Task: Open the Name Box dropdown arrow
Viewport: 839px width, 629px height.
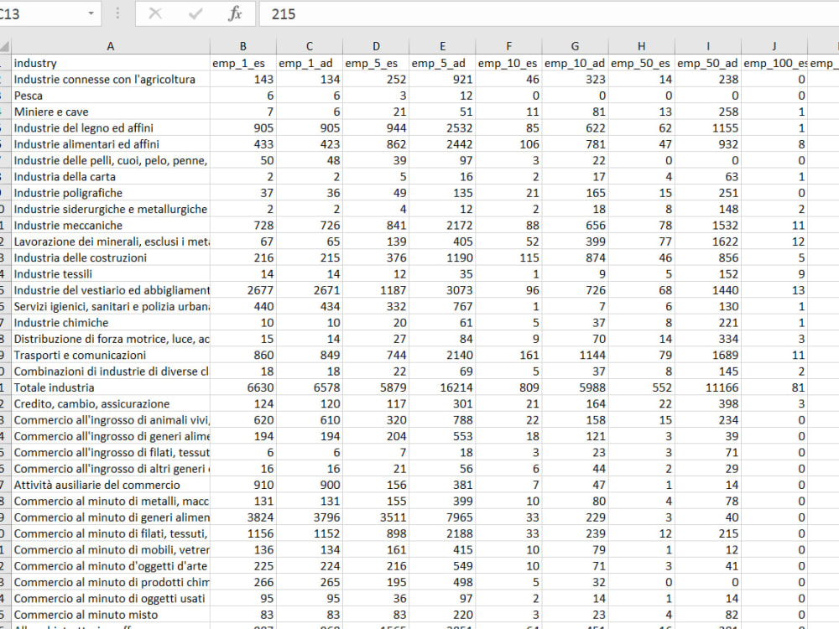Action: pyautogui.click(x=91, y=13)
